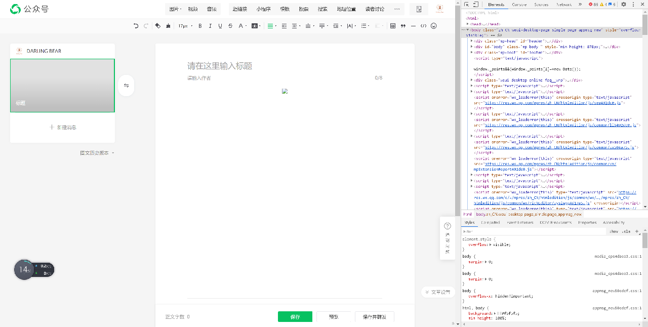The height and width of the screenshot is (327, 648).
Task: Toggle the .cls class editor
Action: pyautogui.click(x=626, y=231)
